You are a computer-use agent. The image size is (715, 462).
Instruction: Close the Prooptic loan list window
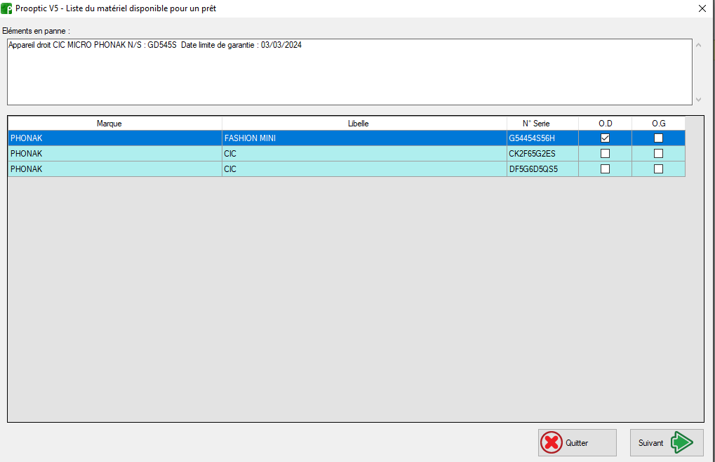702,8
